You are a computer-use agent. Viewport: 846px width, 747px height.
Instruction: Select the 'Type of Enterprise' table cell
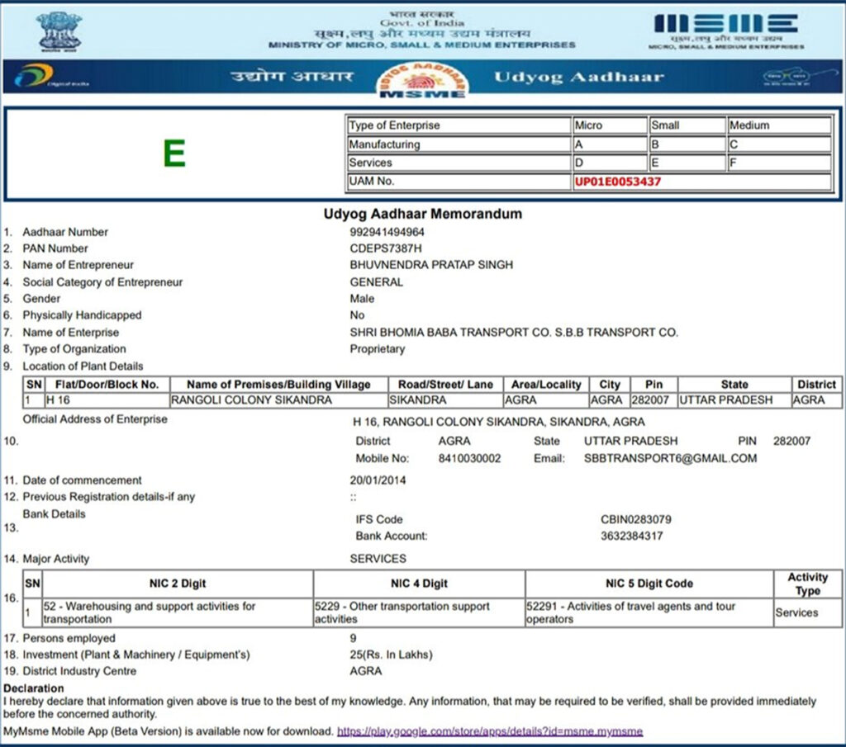pos(459,125)
